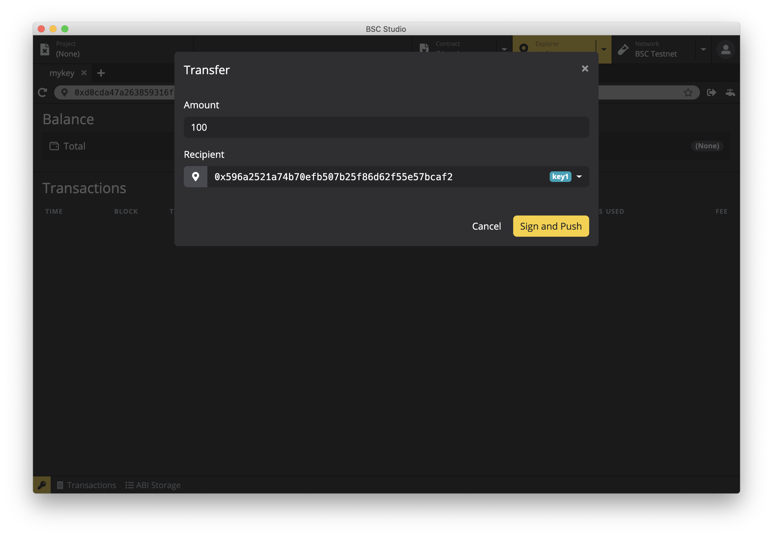The image size is (773, 537).
Task: Click the Amount input field
Action: pyautogui.click(x=386, y=127)
